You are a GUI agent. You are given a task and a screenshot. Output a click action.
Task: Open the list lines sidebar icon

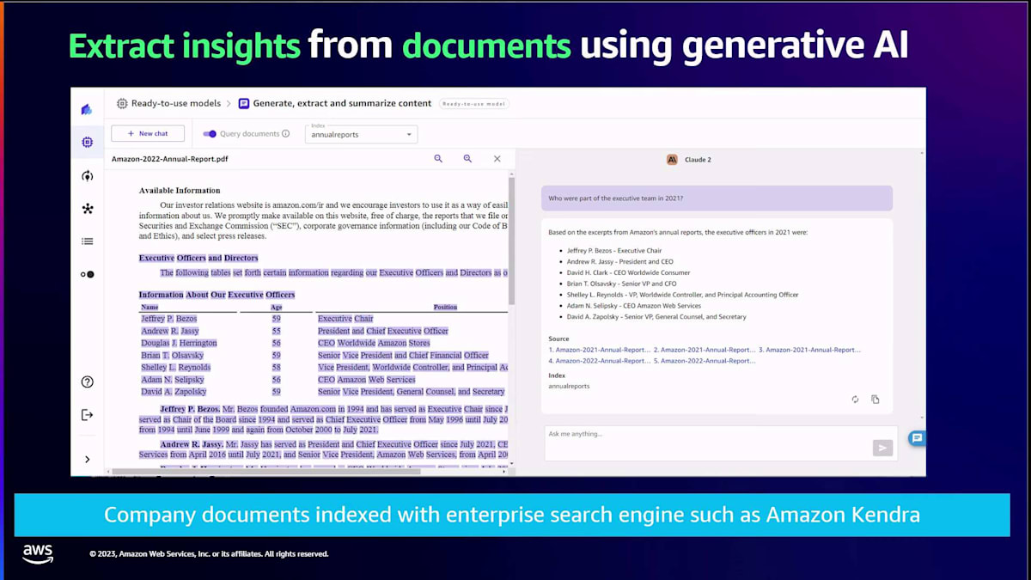pos(87,241)
